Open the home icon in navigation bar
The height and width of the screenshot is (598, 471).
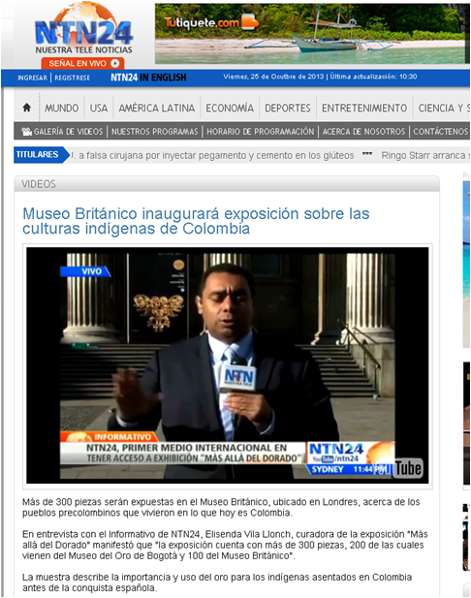click(x=27, y=108)
